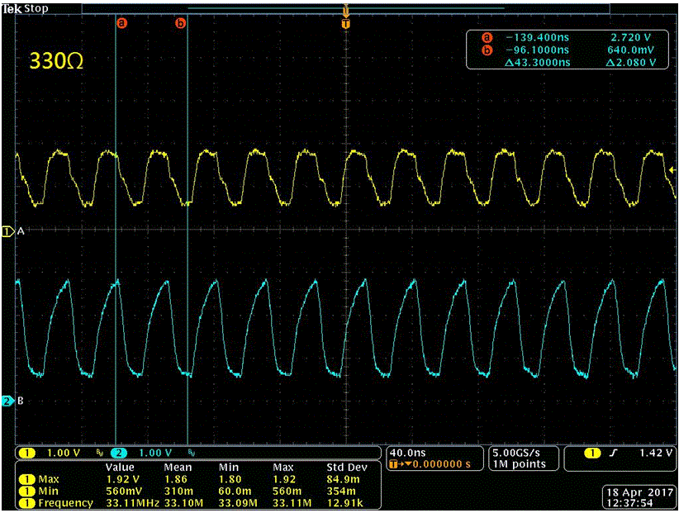Click the channel 1 badge beside Min
Screen dimensions: 679x513
27,491
